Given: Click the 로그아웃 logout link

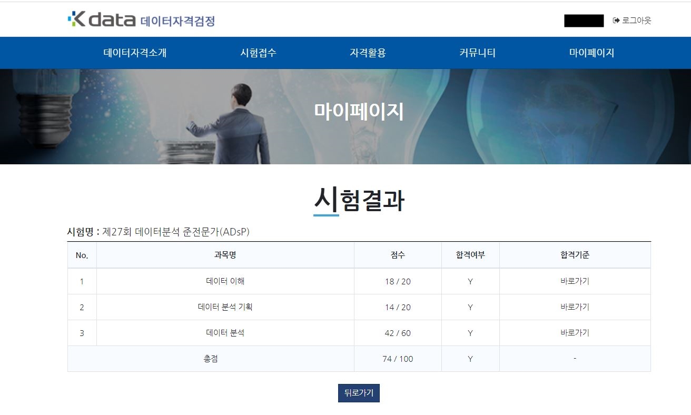Looking at the screenshot, I should click(632, 21).
